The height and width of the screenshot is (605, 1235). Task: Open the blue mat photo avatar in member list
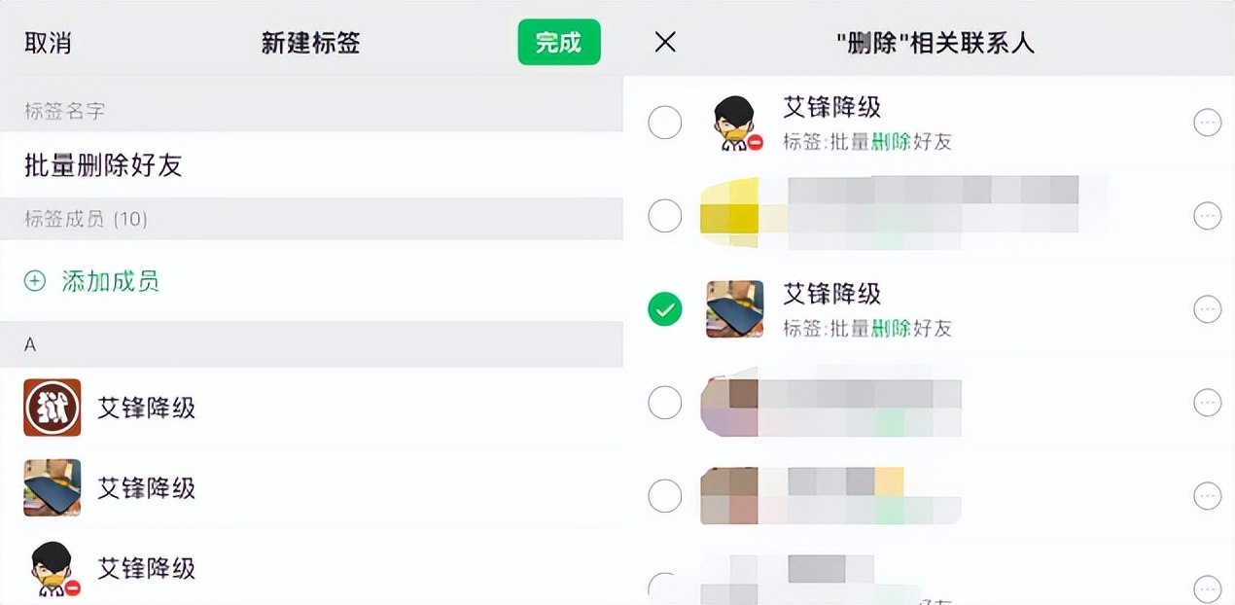52,487
